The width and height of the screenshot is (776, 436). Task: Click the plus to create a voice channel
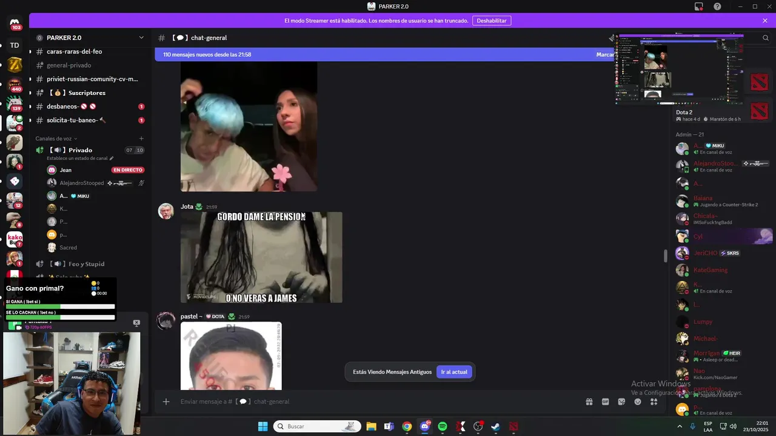coord(141,139)
